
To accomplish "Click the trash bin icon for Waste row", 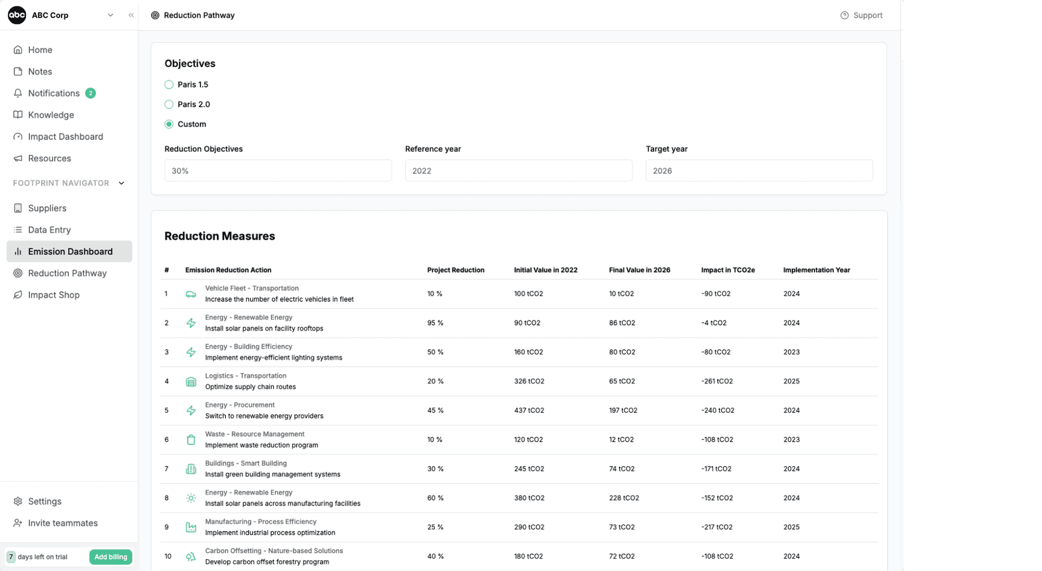I will [191, 440].
